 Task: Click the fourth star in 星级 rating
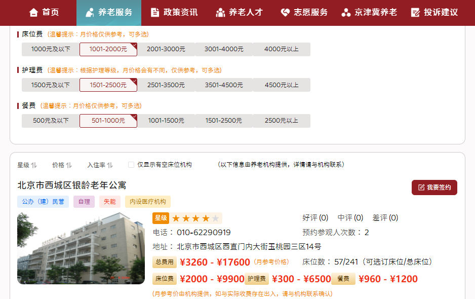coord(206,218)
